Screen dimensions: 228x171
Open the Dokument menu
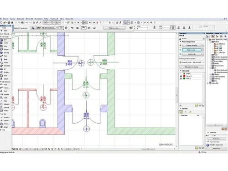[39, 19]
